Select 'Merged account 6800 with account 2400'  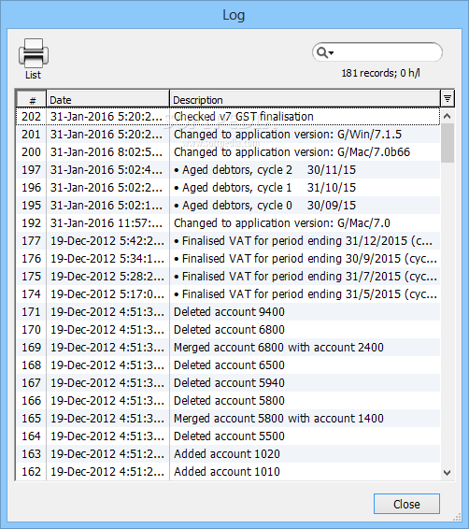pos(228,347)
